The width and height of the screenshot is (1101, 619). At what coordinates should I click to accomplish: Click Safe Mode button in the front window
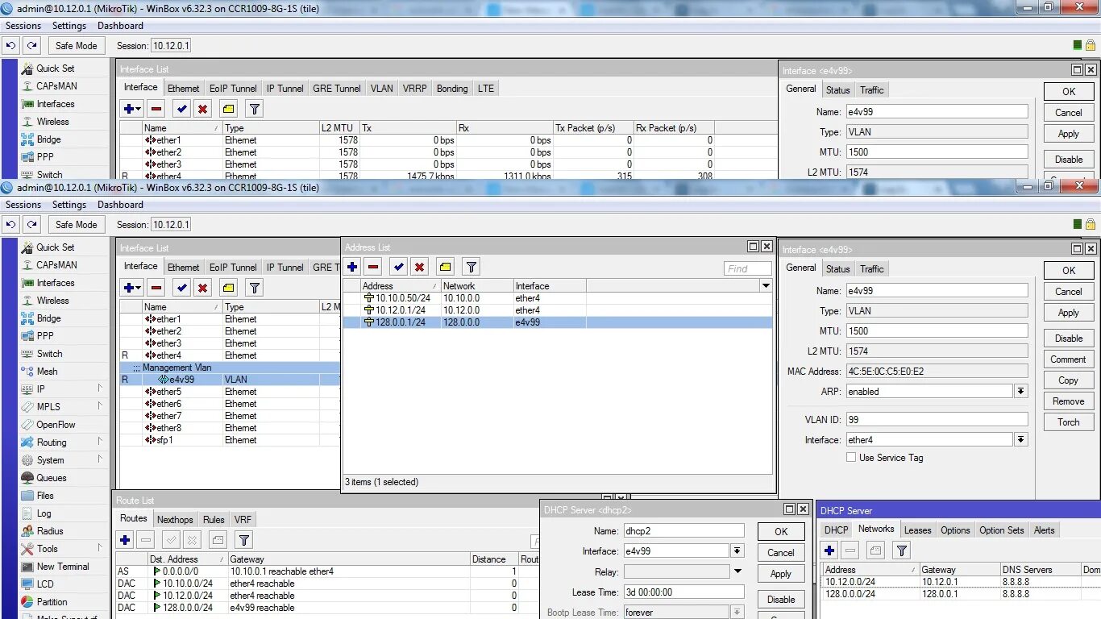click(x=77, y=225)
